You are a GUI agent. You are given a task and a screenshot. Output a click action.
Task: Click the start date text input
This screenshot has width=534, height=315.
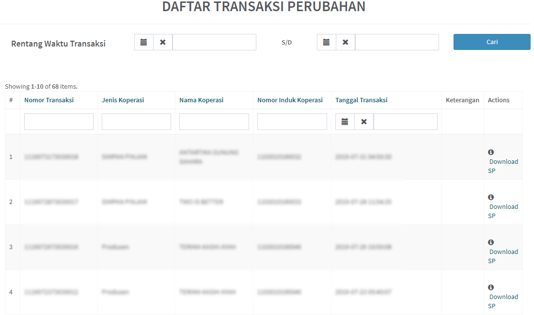pos(214,42)
